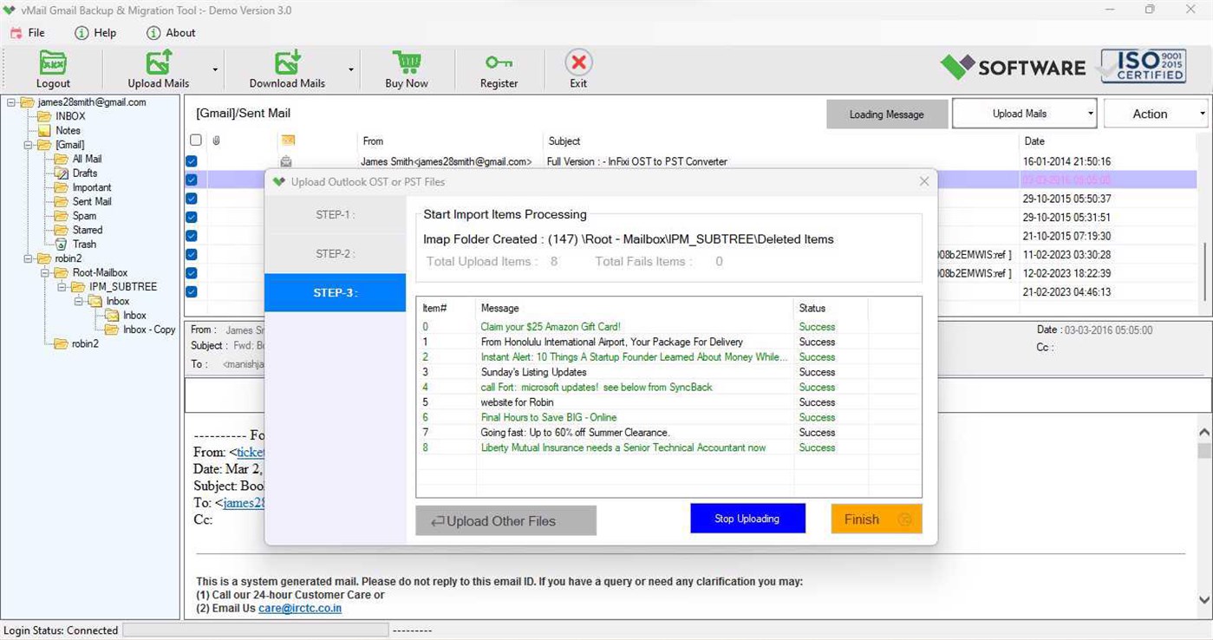Image resolution: width=1213 pixels, height=640 pixels.
Task: Click the Notes folder icon in tree
Action: point(46,130)
